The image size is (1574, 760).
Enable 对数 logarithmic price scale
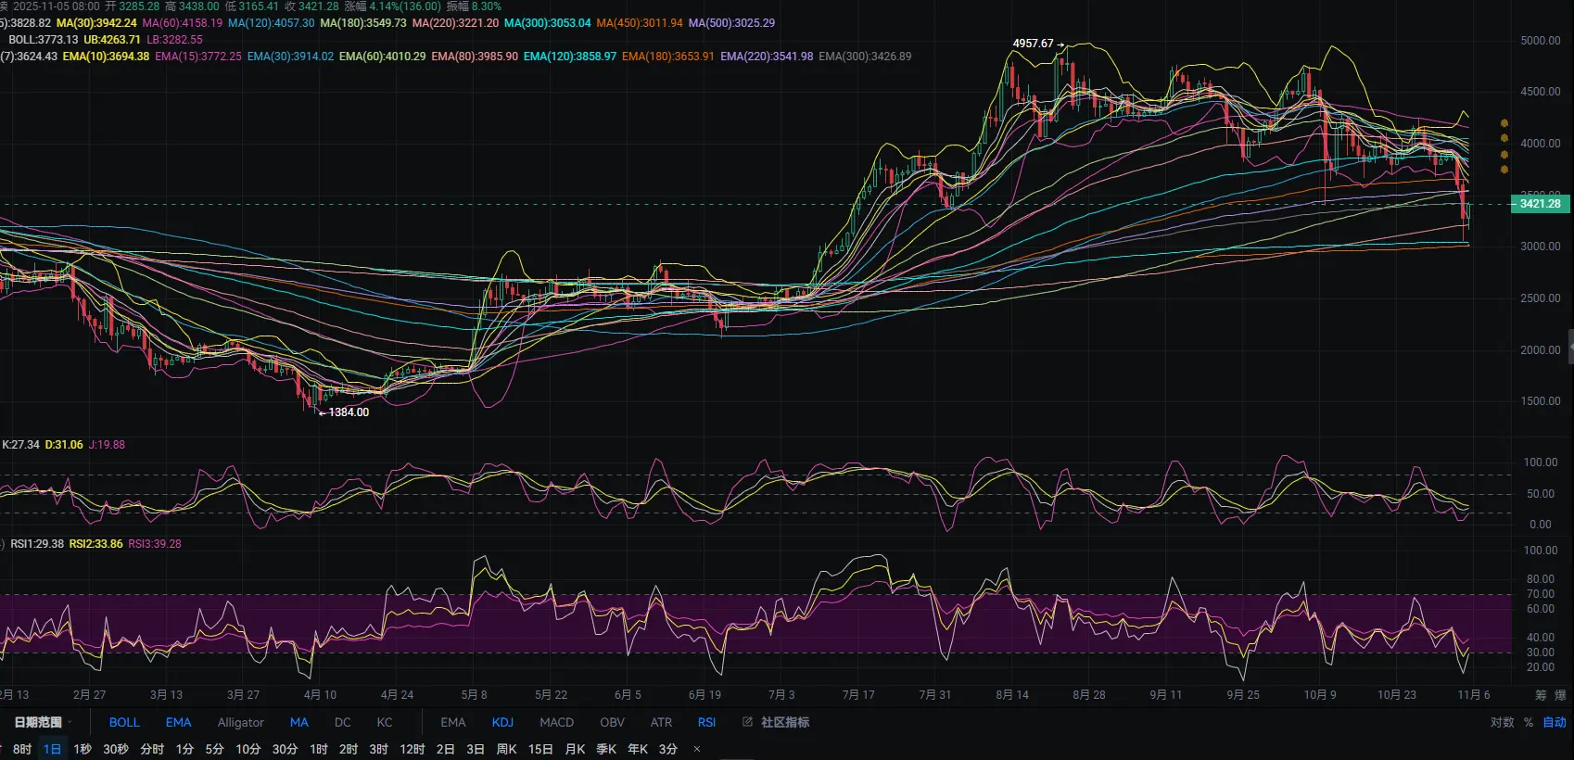[1503, 722]
